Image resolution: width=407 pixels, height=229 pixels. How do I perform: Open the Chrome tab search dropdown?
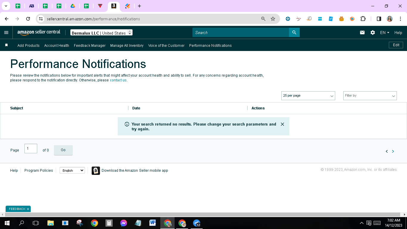point(6,6)
